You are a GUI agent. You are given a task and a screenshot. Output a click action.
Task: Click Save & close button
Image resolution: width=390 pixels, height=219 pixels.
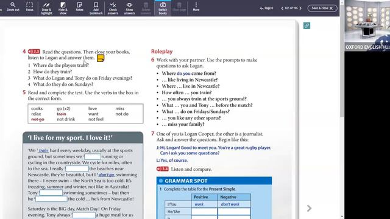point(322,8)
